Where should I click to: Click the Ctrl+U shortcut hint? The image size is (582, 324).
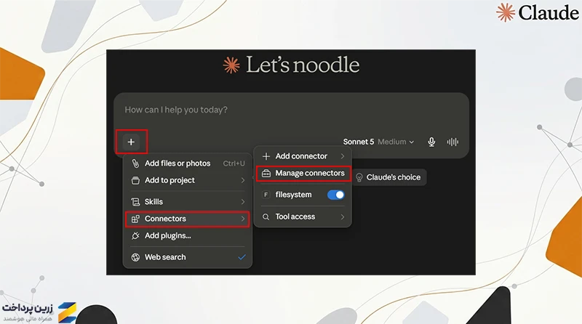point(234,163)
